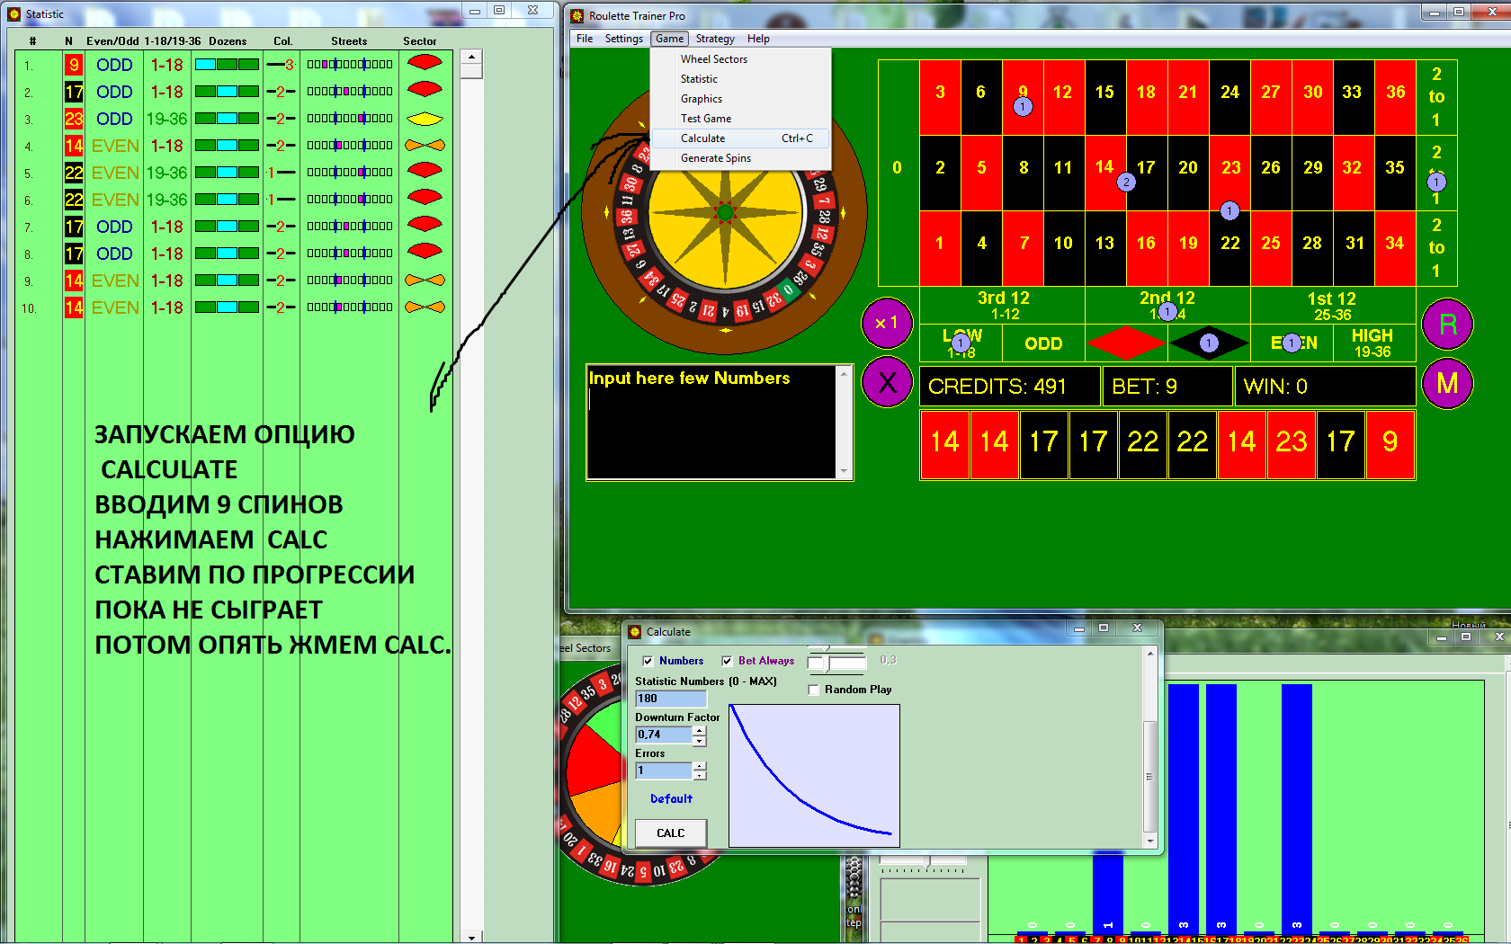Click the Statistic window scroll up arrow

tap(471, 57)
